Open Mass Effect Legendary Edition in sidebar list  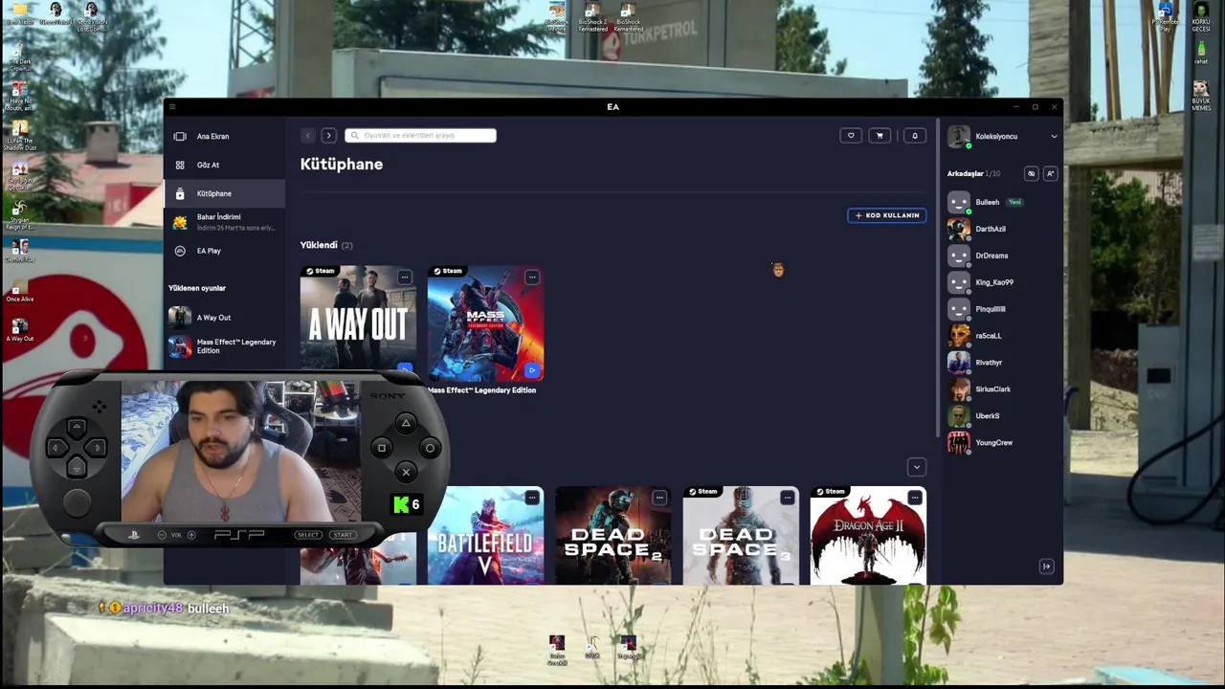(x=225, y=346)
